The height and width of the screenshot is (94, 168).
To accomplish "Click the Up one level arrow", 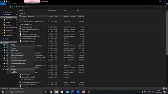I will tap(10, 7).
